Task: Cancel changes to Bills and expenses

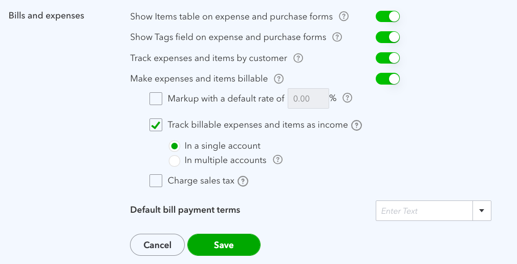Action: 157,245
